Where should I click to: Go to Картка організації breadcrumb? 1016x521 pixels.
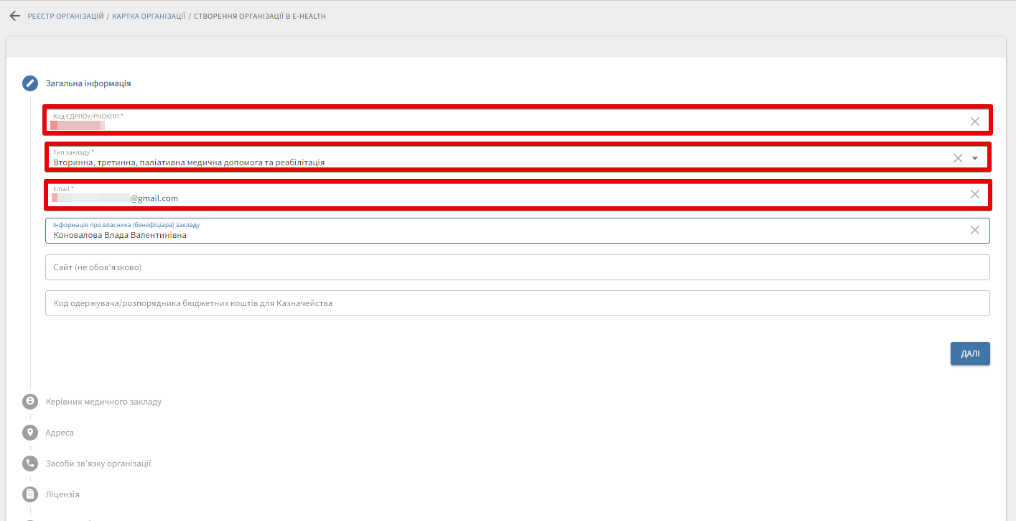(149, 16)
